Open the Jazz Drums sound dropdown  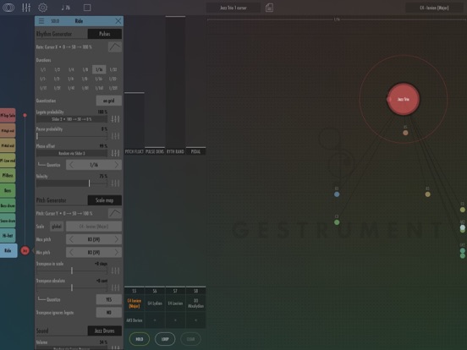coord(105,331)
